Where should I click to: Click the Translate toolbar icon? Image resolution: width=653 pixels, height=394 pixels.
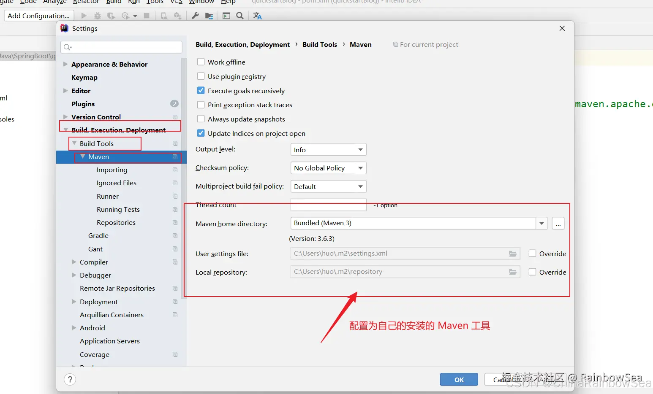[257, 16]
